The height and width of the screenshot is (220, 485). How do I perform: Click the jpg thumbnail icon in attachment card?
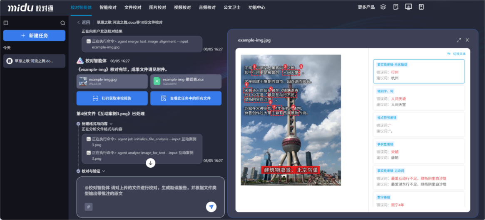pyautogui.click(x=83, y=81)
